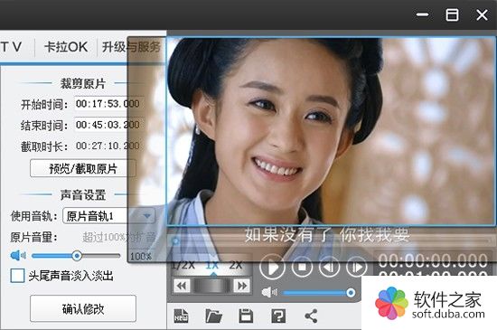Click the fast forward double-arrow button
The width and height of the screenshot is (497, 330).
(242, 286)
